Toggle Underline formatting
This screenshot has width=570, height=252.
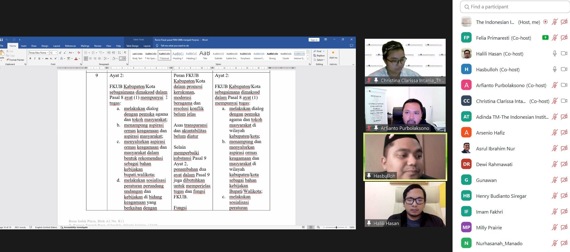click(39, 58)
